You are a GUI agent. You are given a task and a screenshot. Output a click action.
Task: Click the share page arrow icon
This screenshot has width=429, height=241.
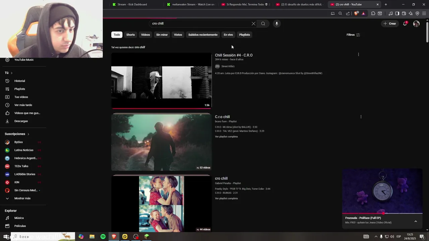click(x=348, y=13)
